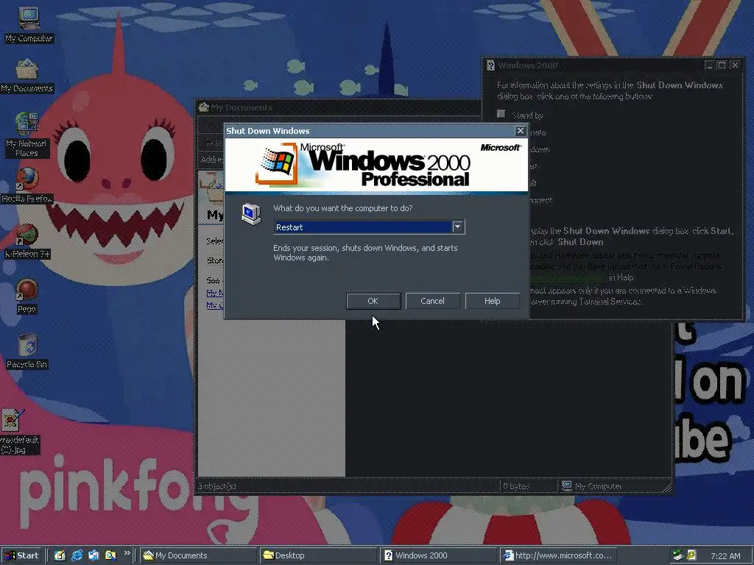This screenshot has width=754, height=565.
Task: Close the Windows 2000 help window
Action: point(735,65)
